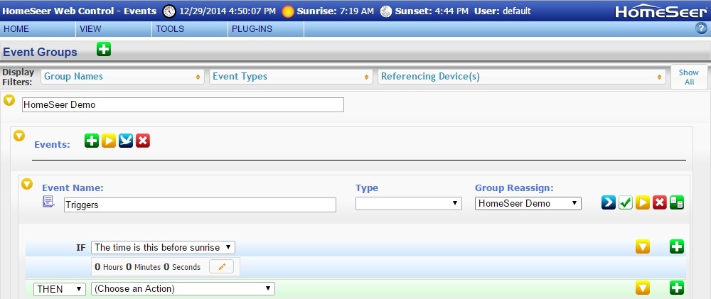Image resolution: width=711 pixels, height=299 pixels.
Task: Edit the time offset with pencil button
Action: (222, 266)
